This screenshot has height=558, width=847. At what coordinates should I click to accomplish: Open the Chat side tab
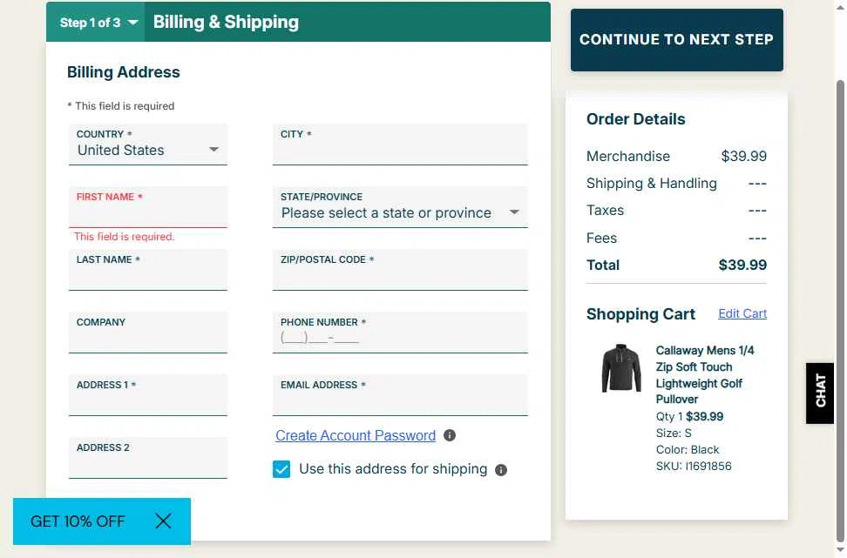point(820,393)
